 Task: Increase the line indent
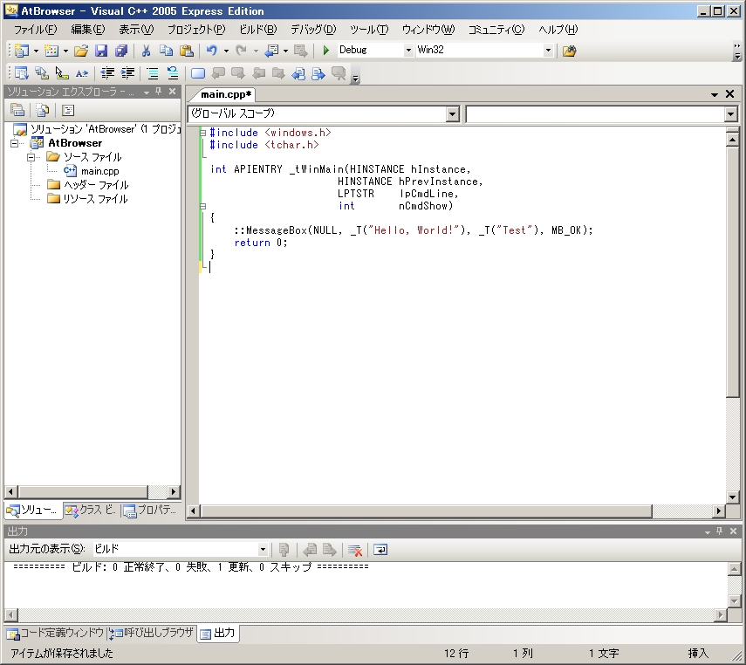click(x=127, y=72)
